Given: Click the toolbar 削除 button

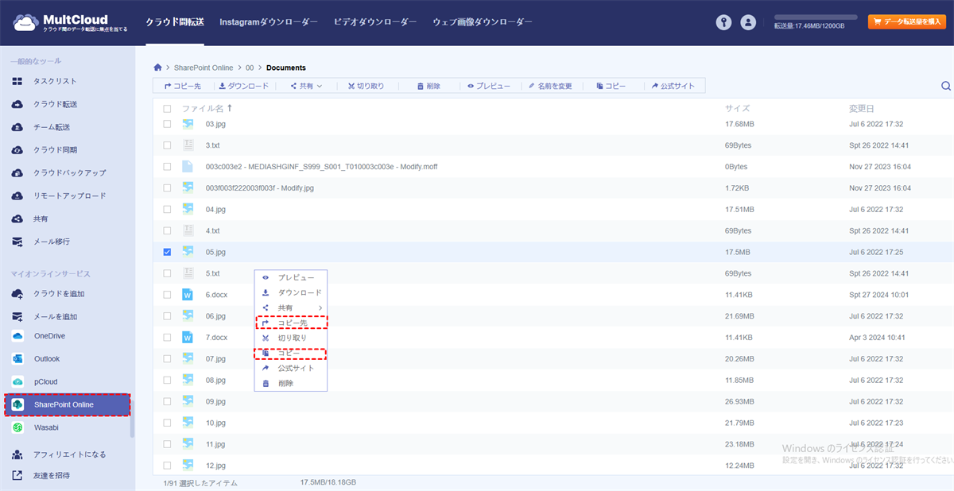Looking at the screenshot, I should point(429,86).
